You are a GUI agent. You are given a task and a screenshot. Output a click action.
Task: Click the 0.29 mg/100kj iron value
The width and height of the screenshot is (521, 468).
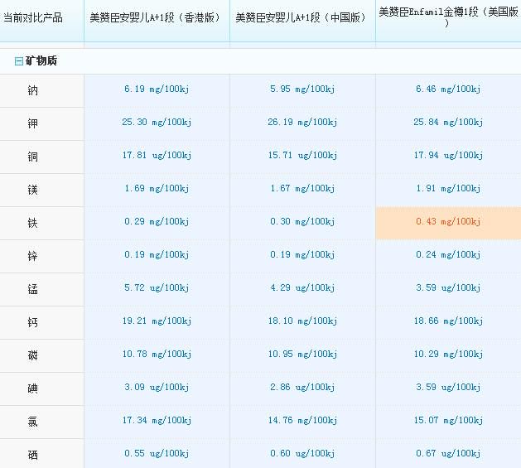point(157,222)
